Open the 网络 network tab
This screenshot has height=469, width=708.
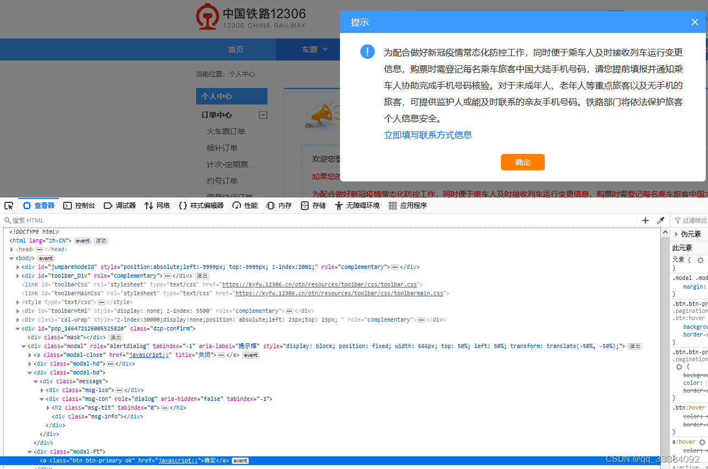pos(157,206)
